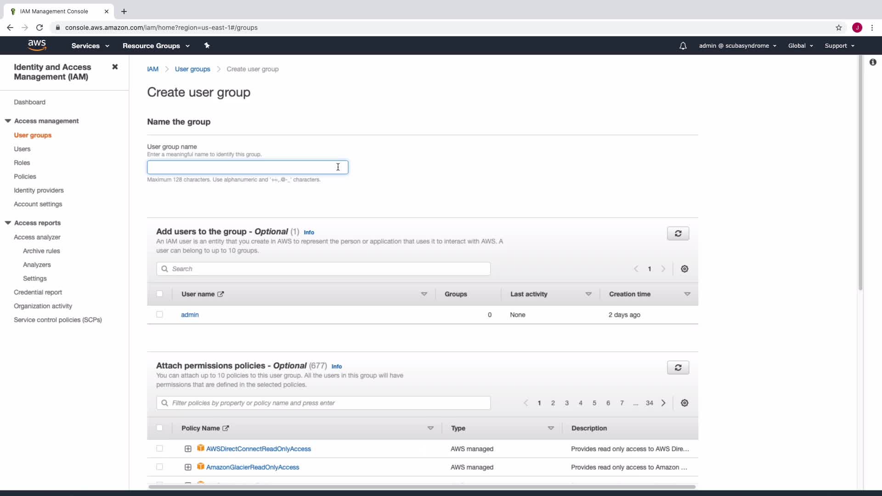Go to next page of policies
The height and width of the screenshot is (496, 882).
click(663, 403)
